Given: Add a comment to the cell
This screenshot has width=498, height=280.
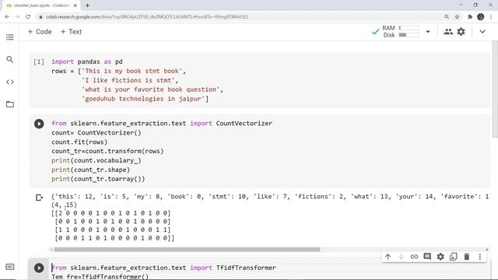Looking at the screenshot, I should [427, 257].
